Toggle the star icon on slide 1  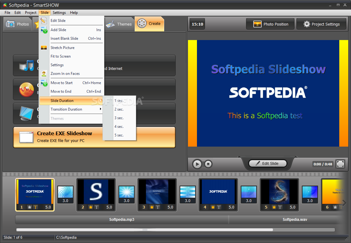click(x=29, y=207)
